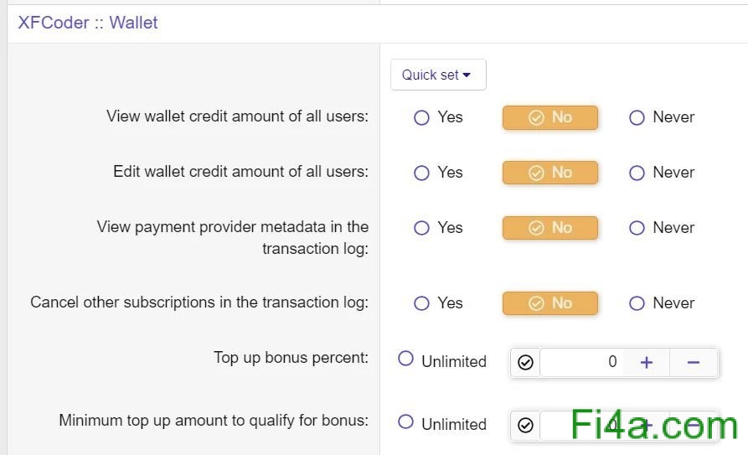Select Unlimited for Minimum top up amount

[x=406, y=422]
